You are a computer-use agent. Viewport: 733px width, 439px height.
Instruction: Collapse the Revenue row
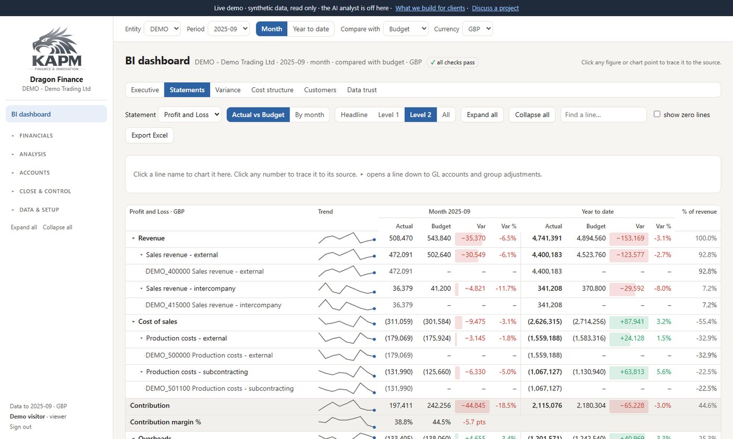[x=134, y=238]
